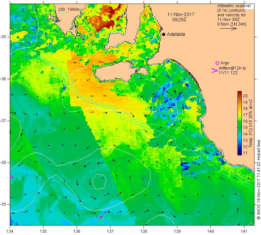Click the '0.5m/s (1kt 24h)' scale text
Viewport: 261px width, 235px height.
coord(232,24)
